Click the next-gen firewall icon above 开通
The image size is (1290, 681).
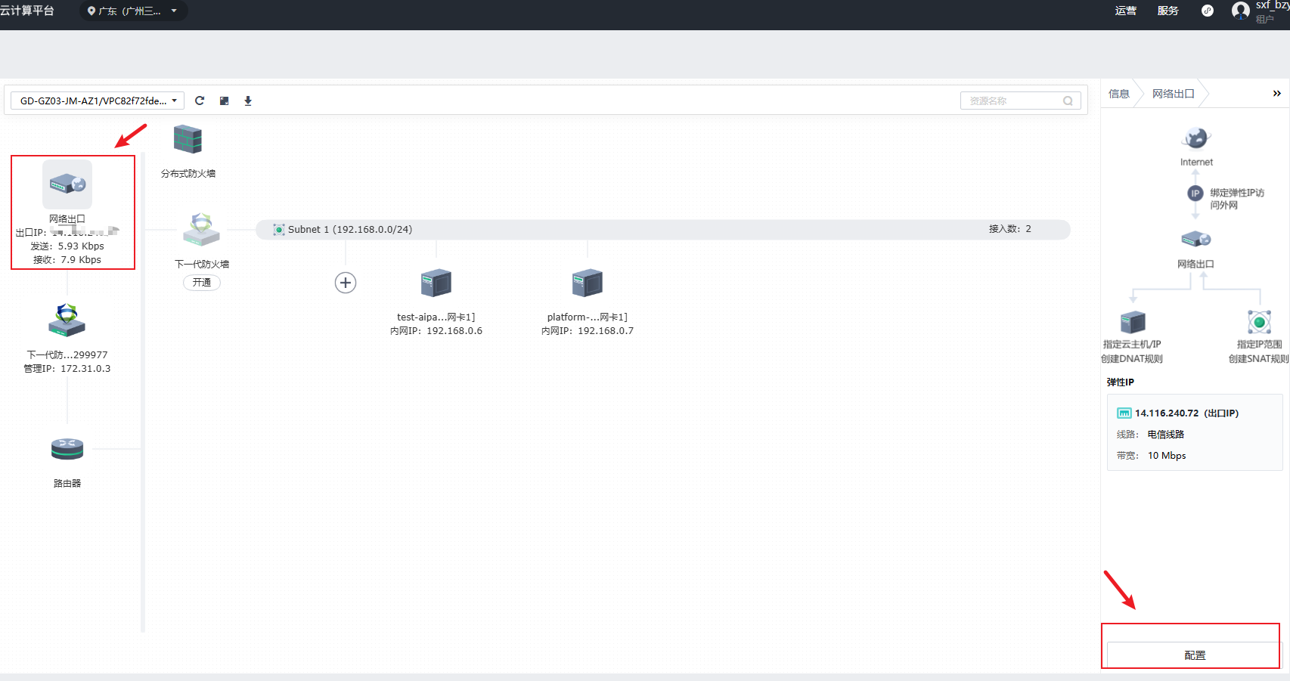pyautogui.click(x=201, y=230)
